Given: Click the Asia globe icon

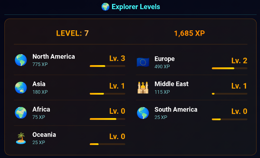Looking at the screenshot, I should pyautogui.click(x=21, y=88).
